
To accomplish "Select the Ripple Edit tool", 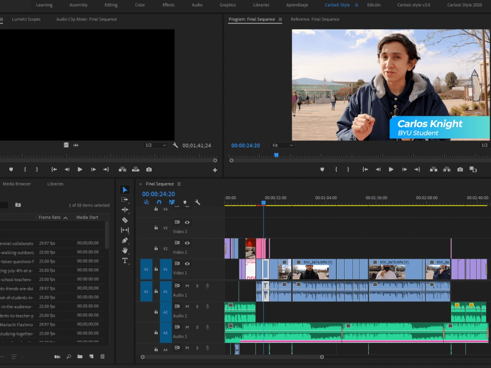I will pyautogui.click(x=125, y=210).
